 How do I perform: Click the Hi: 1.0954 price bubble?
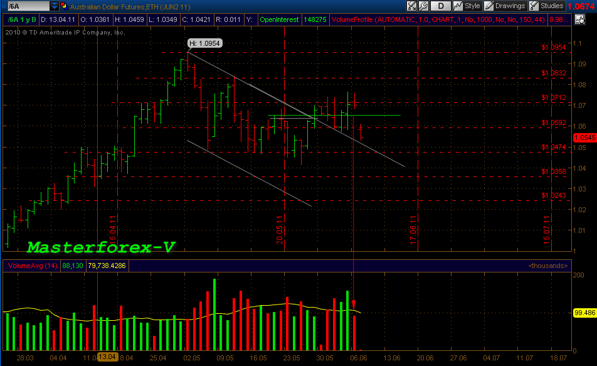click(x=204, y=43)
